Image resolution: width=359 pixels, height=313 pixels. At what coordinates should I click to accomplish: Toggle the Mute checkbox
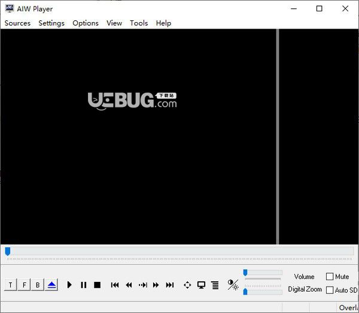[330, 277]
